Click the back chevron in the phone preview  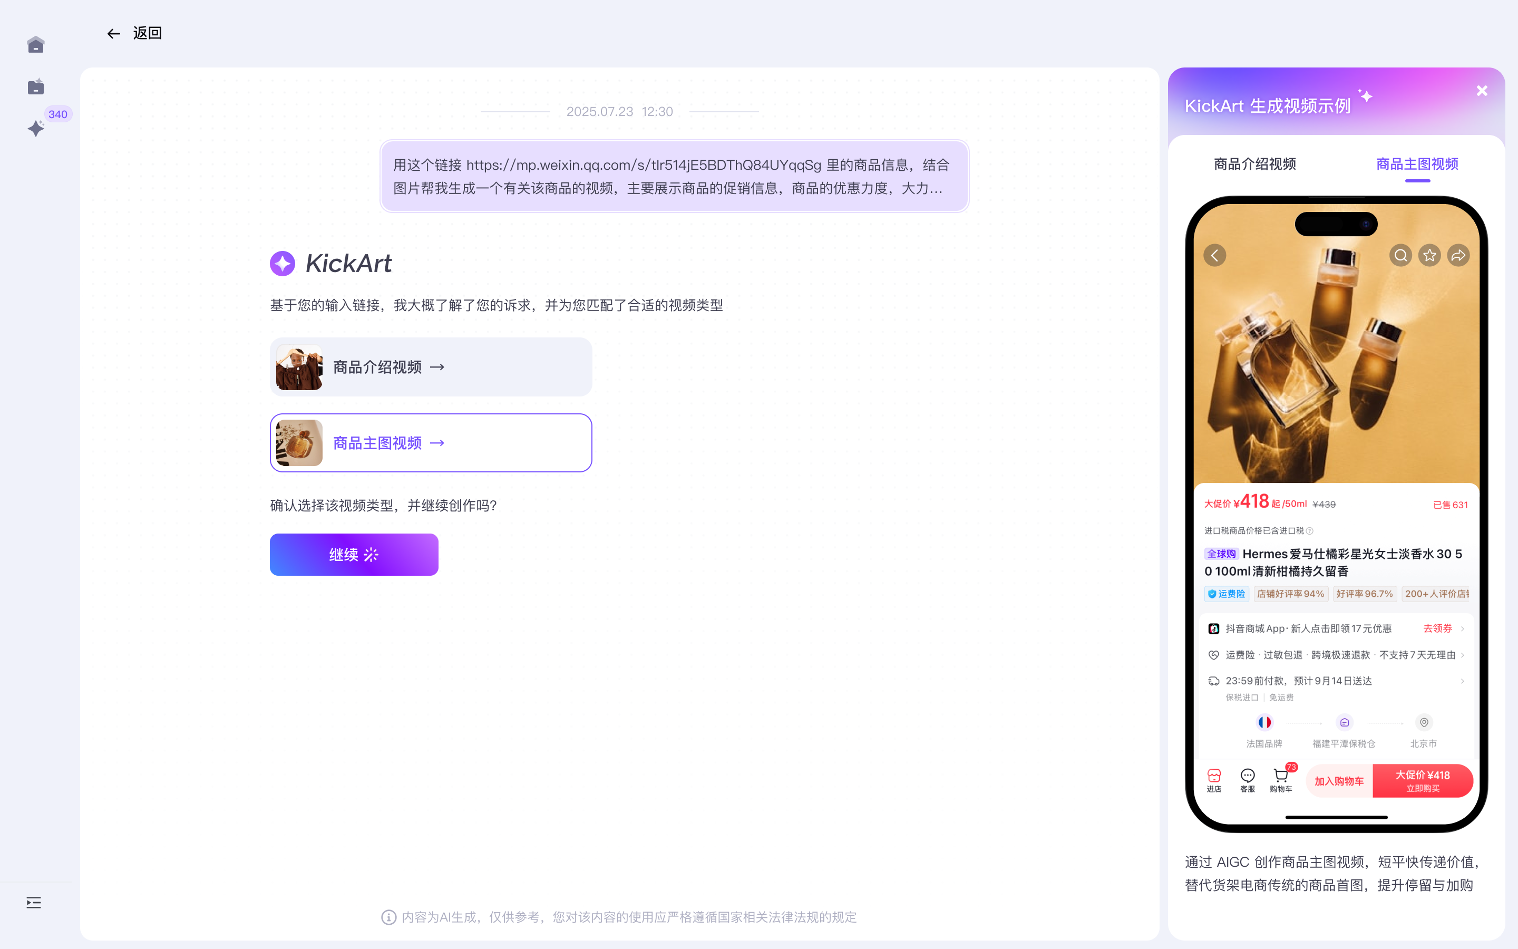click(1215, 256)
